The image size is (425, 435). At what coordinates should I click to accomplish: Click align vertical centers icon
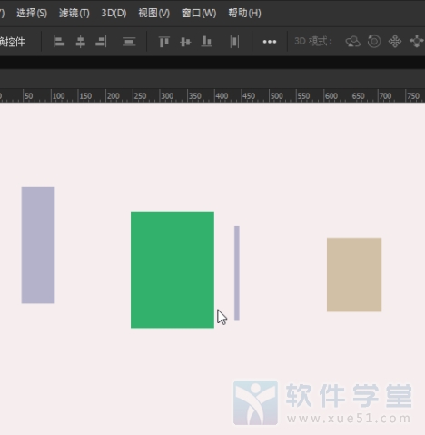(x=185, y=42)
